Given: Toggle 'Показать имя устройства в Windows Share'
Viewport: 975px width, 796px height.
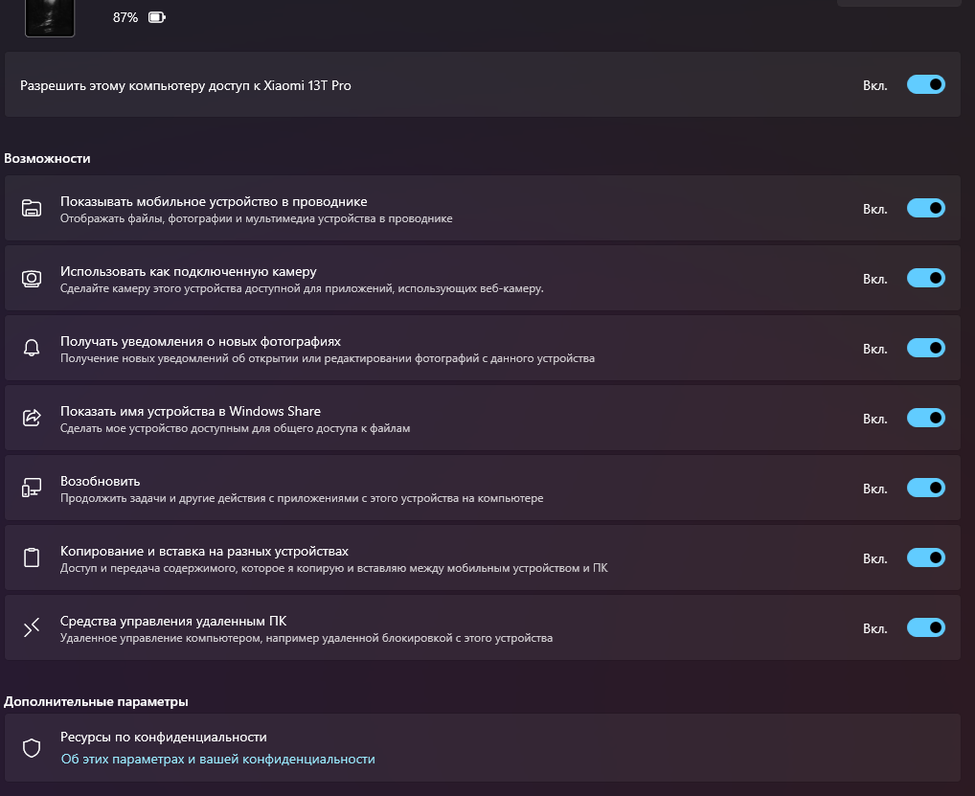Looking at the screenshot, I should pos(926,418).
